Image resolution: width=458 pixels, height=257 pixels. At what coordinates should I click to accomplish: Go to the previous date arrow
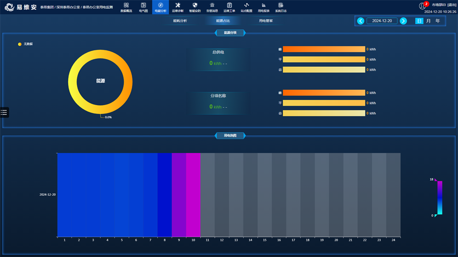pos(360,21)
